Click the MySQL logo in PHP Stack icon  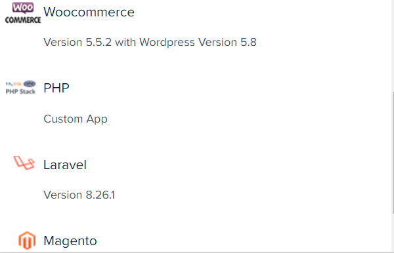(x=14, y=84)
